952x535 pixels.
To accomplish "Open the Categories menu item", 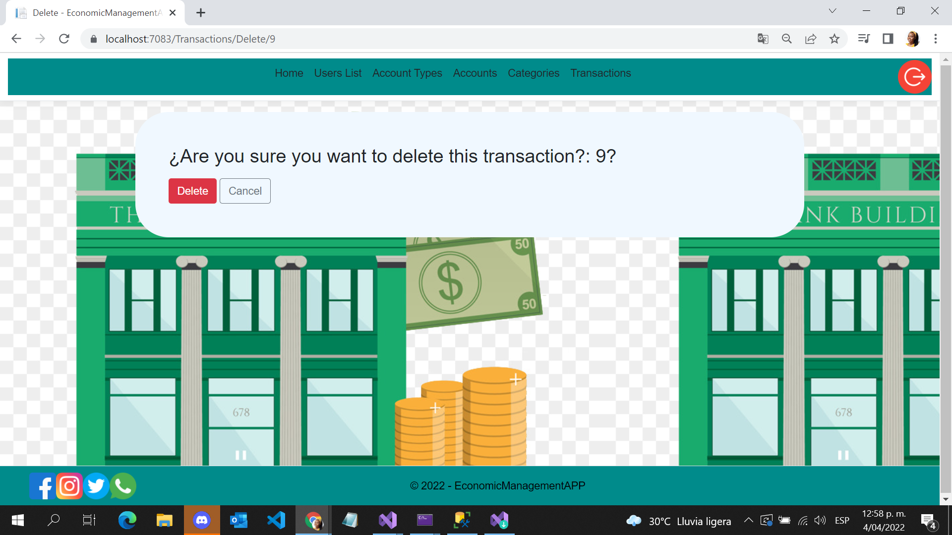I will click(x=534, y=73).
